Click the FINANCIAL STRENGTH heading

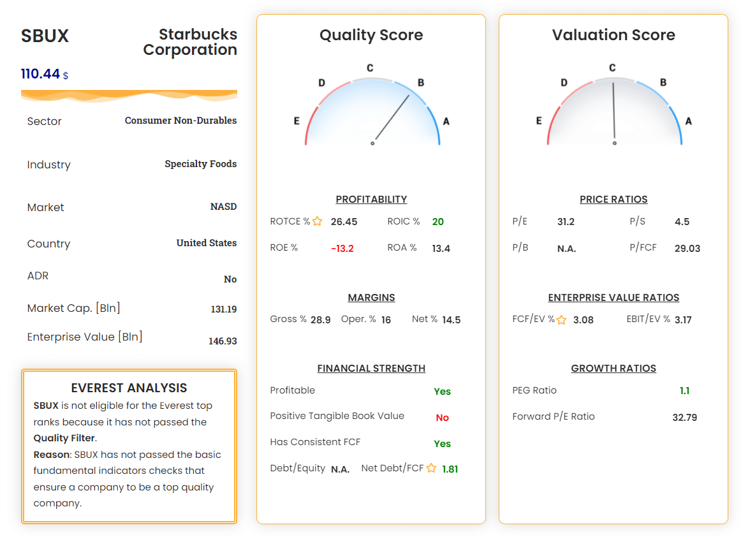pyautogui.click(x=371, y=368)
